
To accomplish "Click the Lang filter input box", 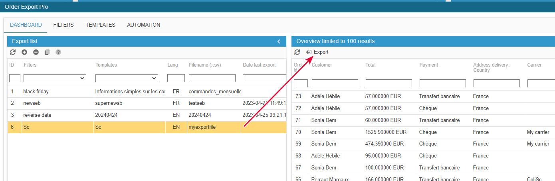I will click(176, 78).
